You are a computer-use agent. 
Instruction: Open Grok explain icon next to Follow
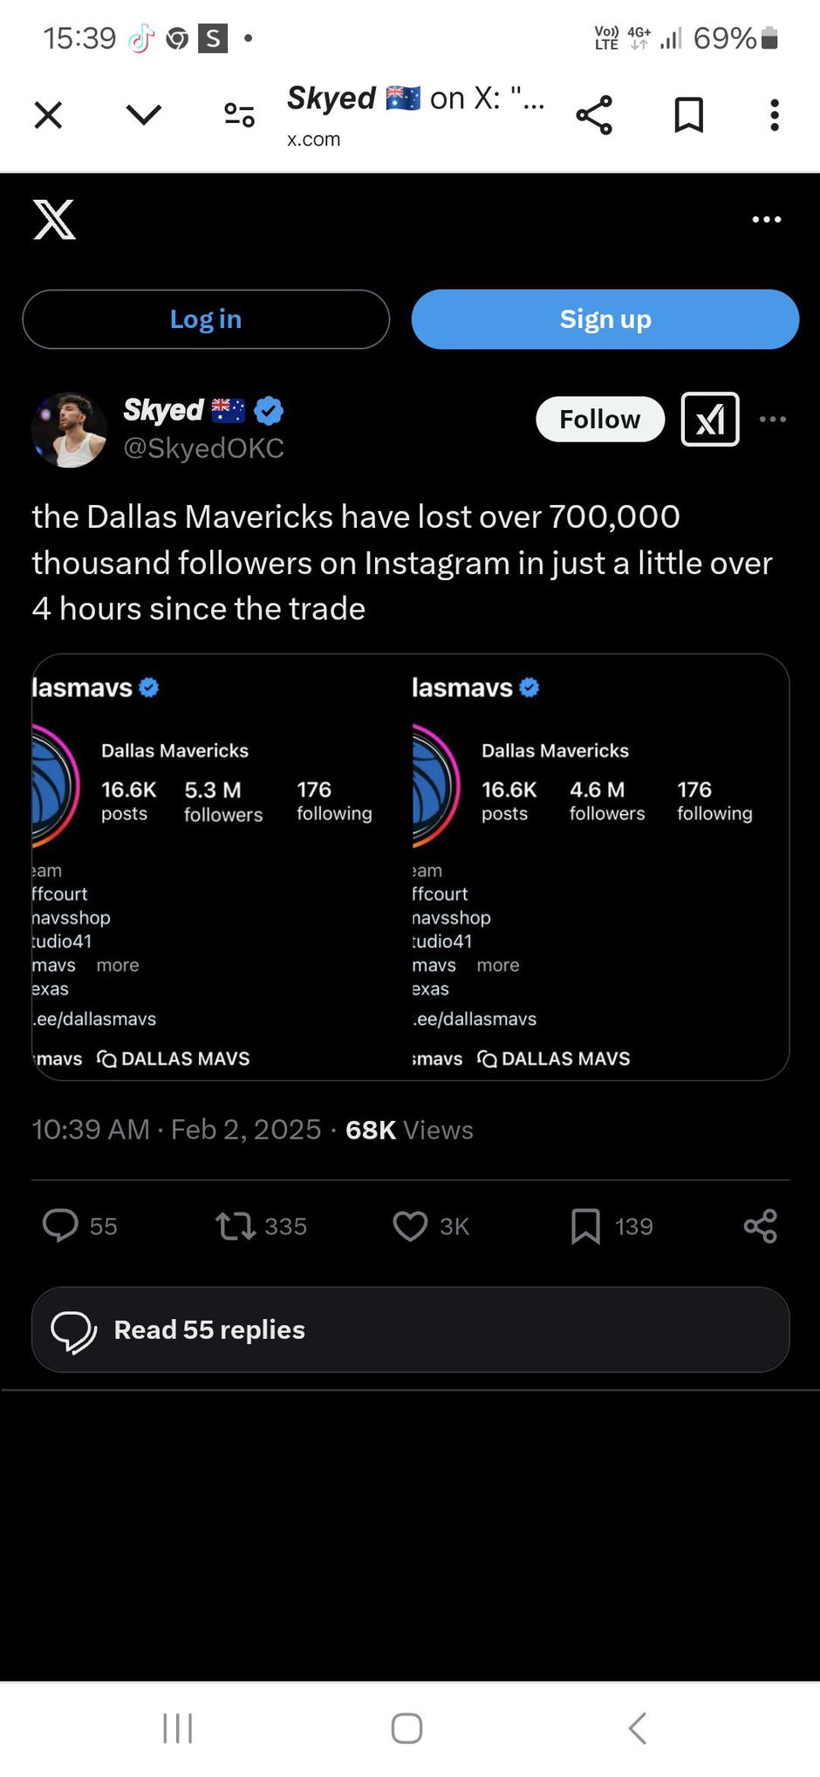tap(709, 420)
